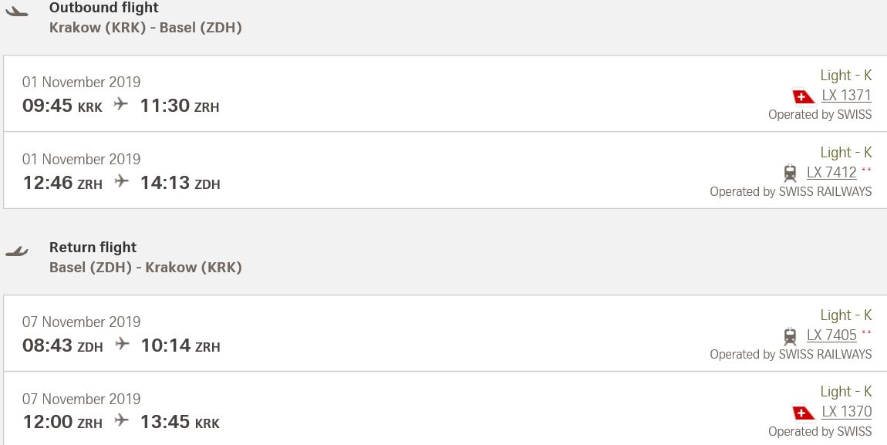
Task: Click the train icon next to LX 7405
Action: (791, 335)
